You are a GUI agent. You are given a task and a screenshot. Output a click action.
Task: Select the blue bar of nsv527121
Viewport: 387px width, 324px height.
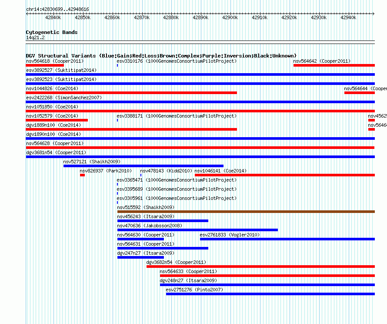click(143, 166)
